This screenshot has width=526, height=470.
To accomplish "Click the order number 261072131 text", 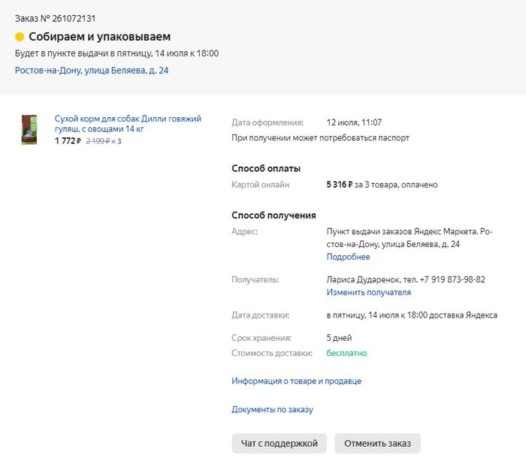I will pyautogui.click(x=74, y=18).
